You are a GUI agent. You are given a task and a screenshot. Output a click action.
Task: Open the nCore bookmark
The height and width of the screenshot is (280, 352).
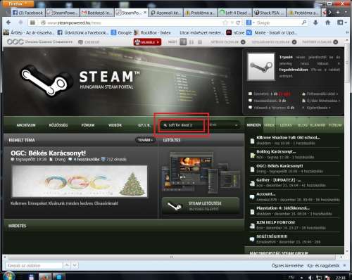coord(235,32)
